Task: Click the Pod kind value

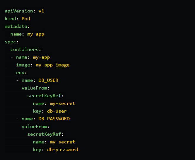Action: [x=26, y=19]
